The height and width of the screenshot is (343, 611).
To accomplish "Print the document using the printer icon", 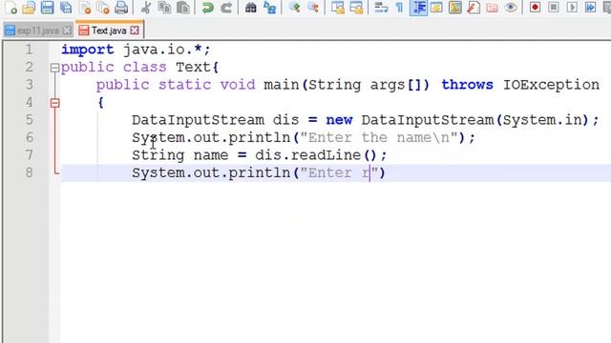I will point(121,8).
